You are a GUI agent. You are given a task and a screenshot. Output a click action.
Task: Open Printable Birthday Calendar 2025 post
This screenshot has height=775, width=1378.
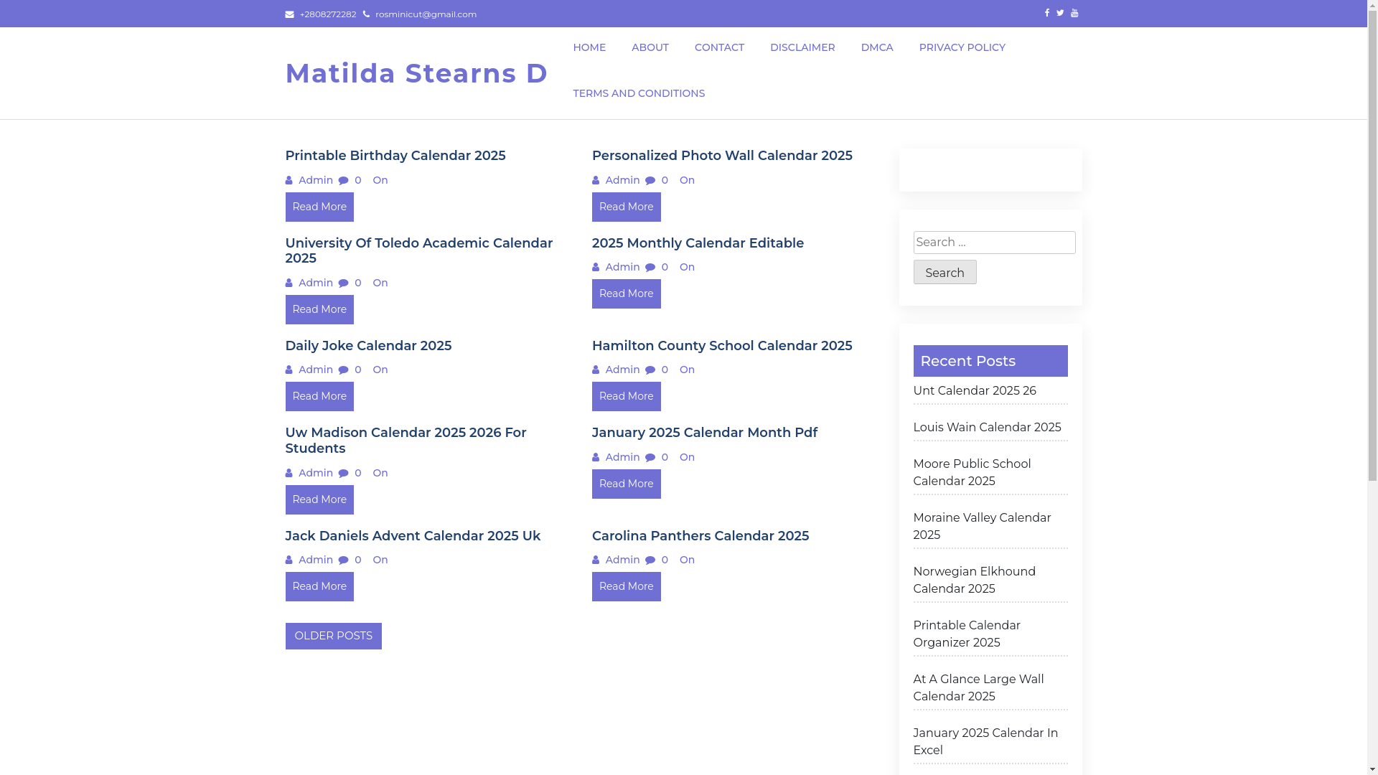[395, 156]
